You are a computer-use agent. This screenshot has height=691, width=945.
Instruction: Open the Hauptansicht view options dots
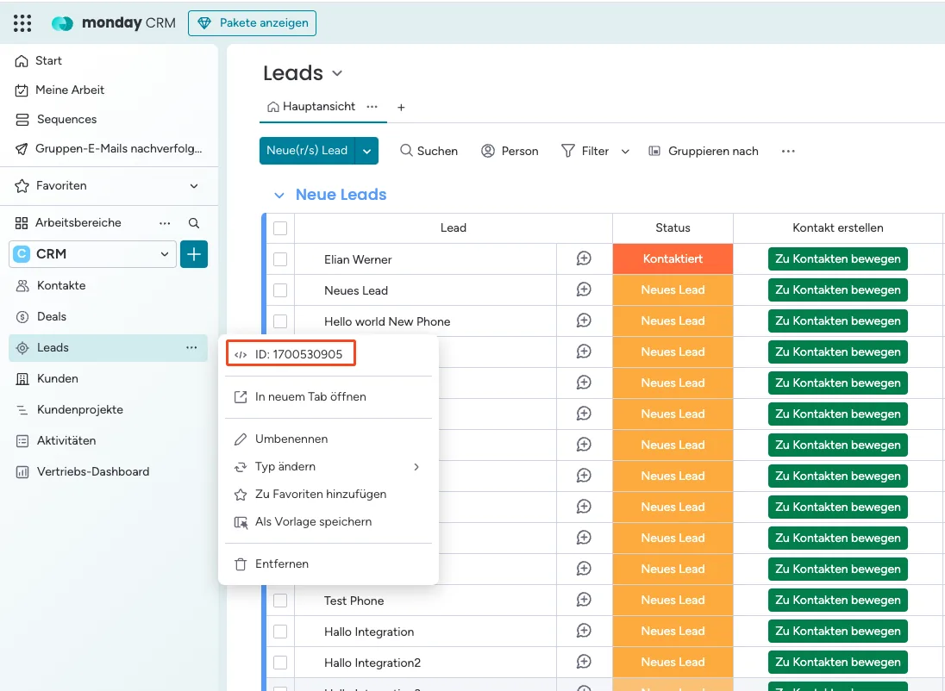tap(372, 107)
